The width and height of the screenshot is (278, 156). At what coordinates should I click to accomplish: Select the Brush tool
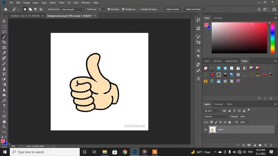[4, 64]
